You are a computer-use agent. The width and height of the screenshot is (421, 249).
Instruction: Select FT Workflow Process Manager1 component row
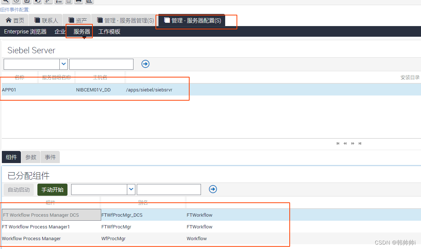pos(36,227)
